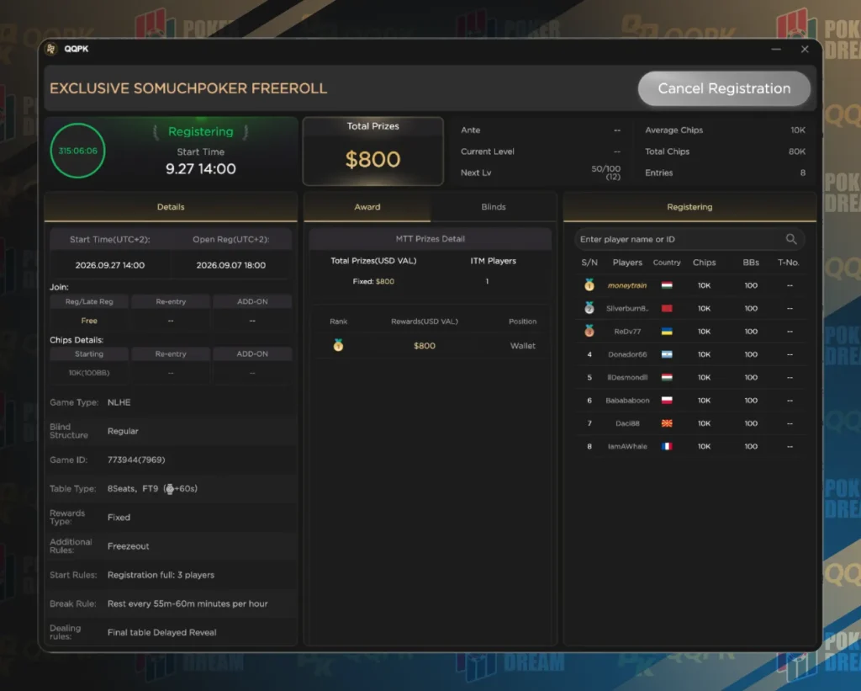Click the search magnifier icon

(x=790, y=239)
